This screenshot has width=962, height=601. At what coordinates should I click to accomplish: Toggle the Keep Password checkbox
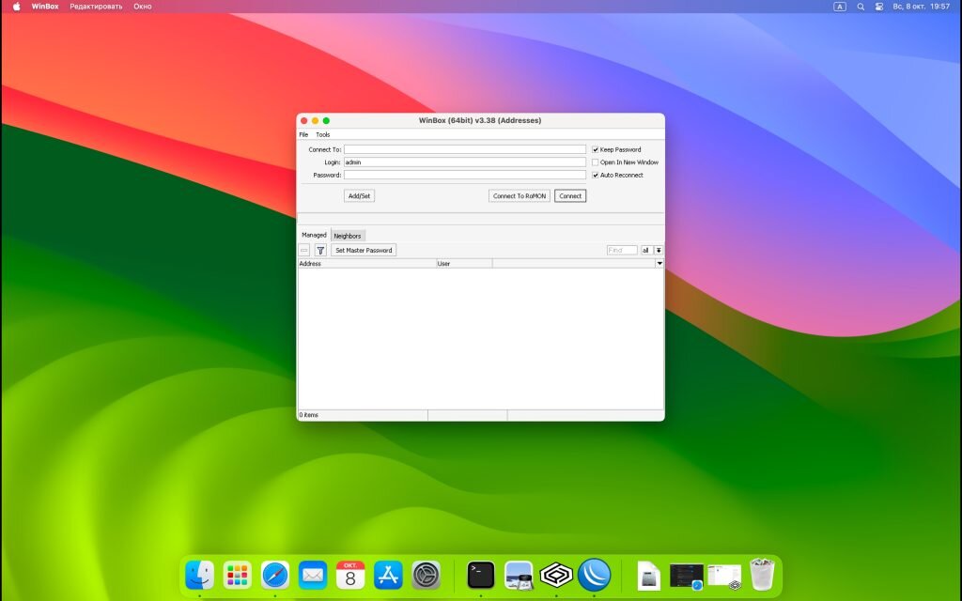[595, 149]
